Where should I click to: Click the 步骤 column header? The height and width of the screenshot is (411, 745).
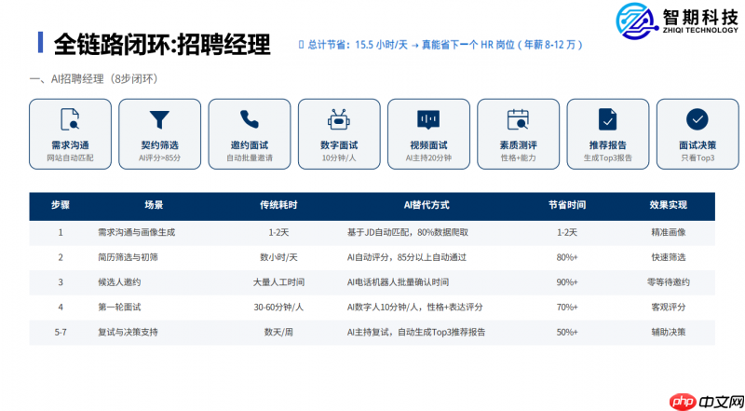tap(61, 205)
